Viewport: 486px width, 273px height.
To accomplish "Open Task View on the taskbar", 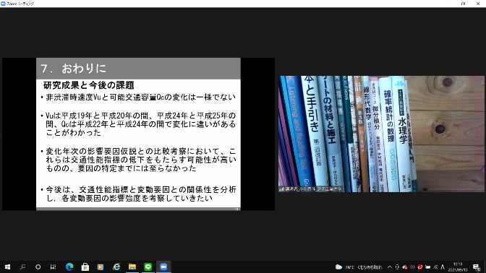I will (53, 266).
